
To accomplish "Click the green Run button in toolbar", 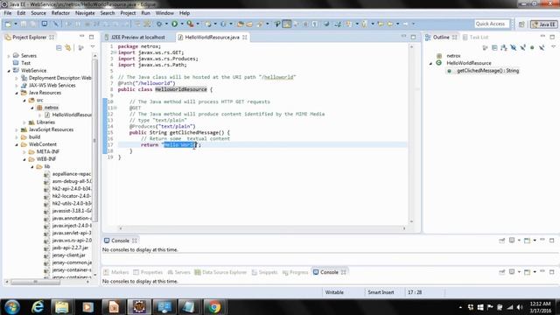I will point(175,24).
